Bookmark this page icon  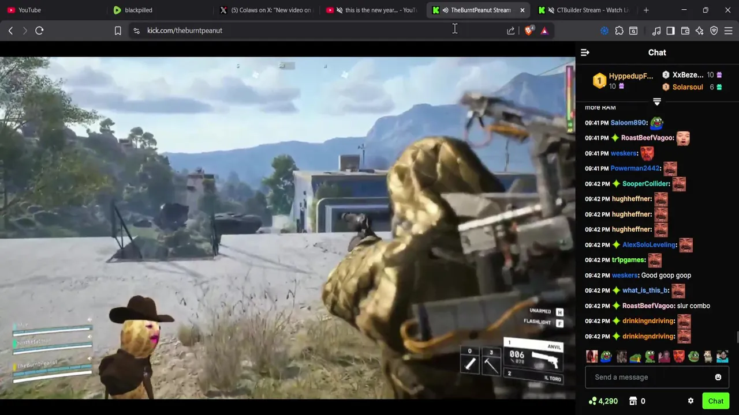(x=118, y=31)
